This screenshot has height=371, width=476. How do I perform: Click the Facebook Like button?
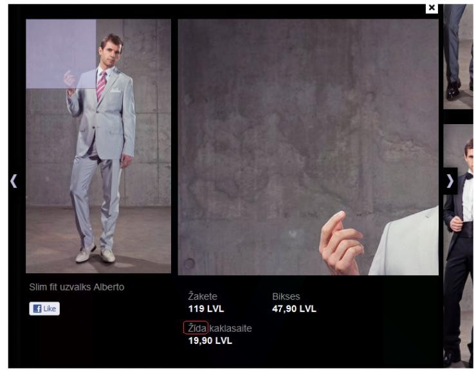click(44, 309)
